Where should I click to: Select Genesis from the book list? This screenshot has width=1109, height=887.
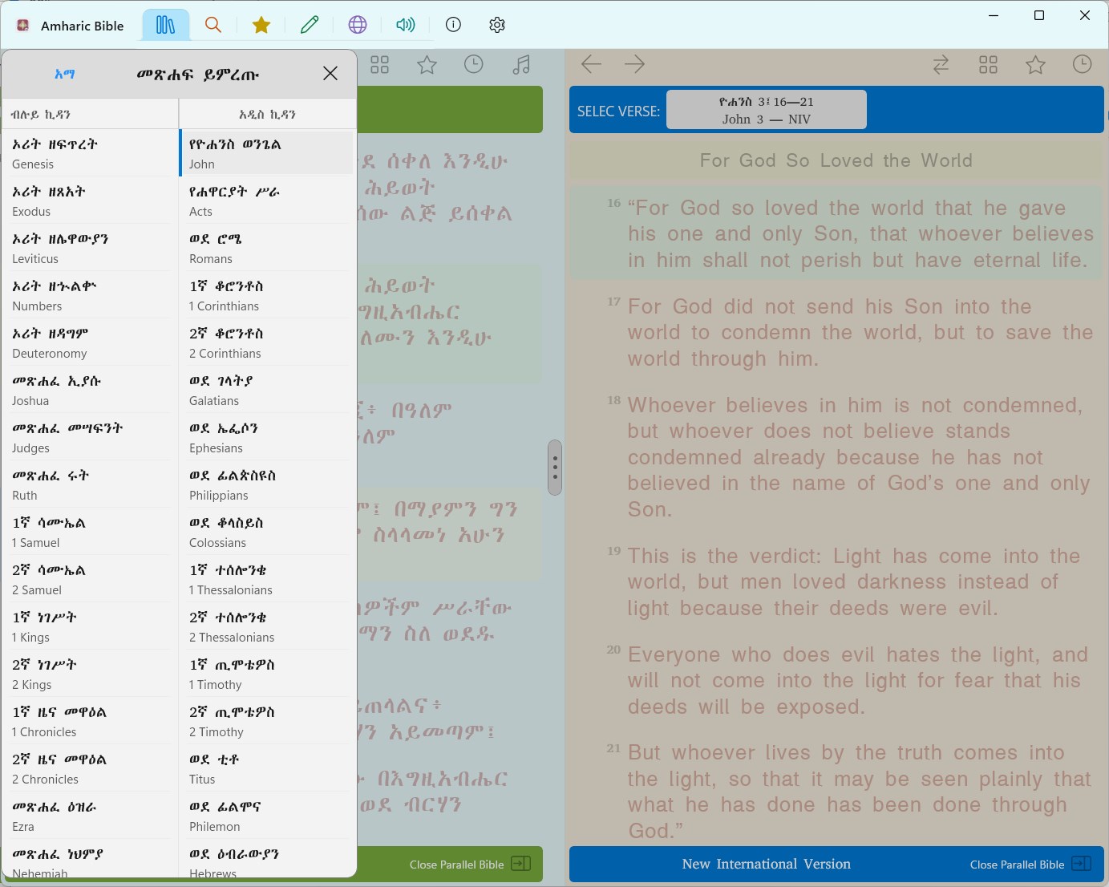pos(90,153)
